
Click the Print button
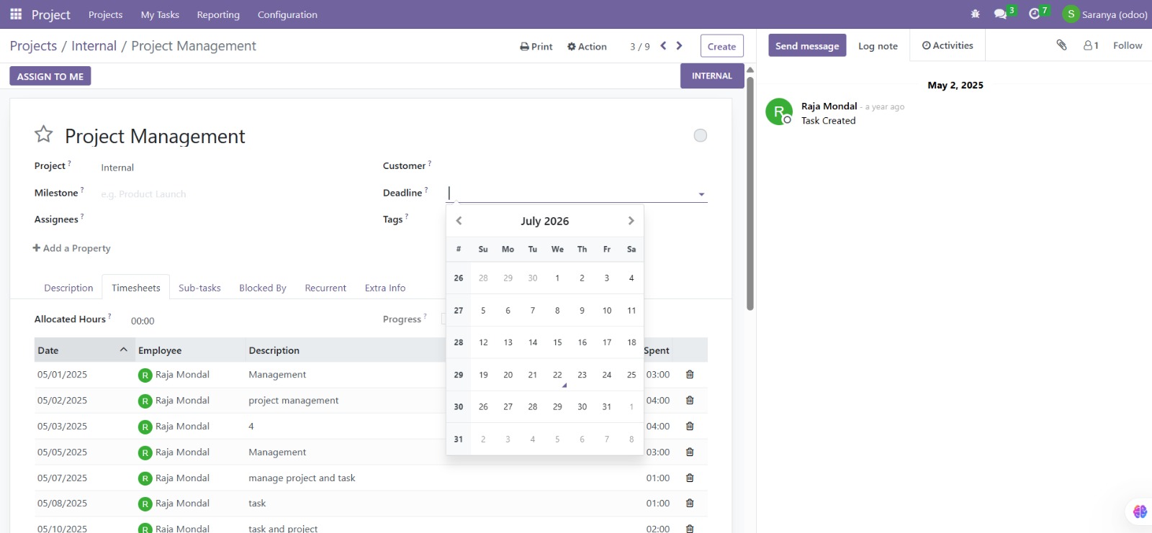tap(536, 46)
